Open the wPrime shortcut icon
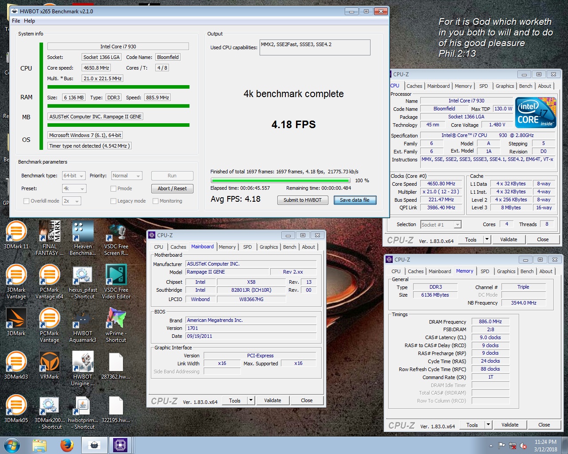This screenshot has height=454, width=568. [x=116, y=325]
